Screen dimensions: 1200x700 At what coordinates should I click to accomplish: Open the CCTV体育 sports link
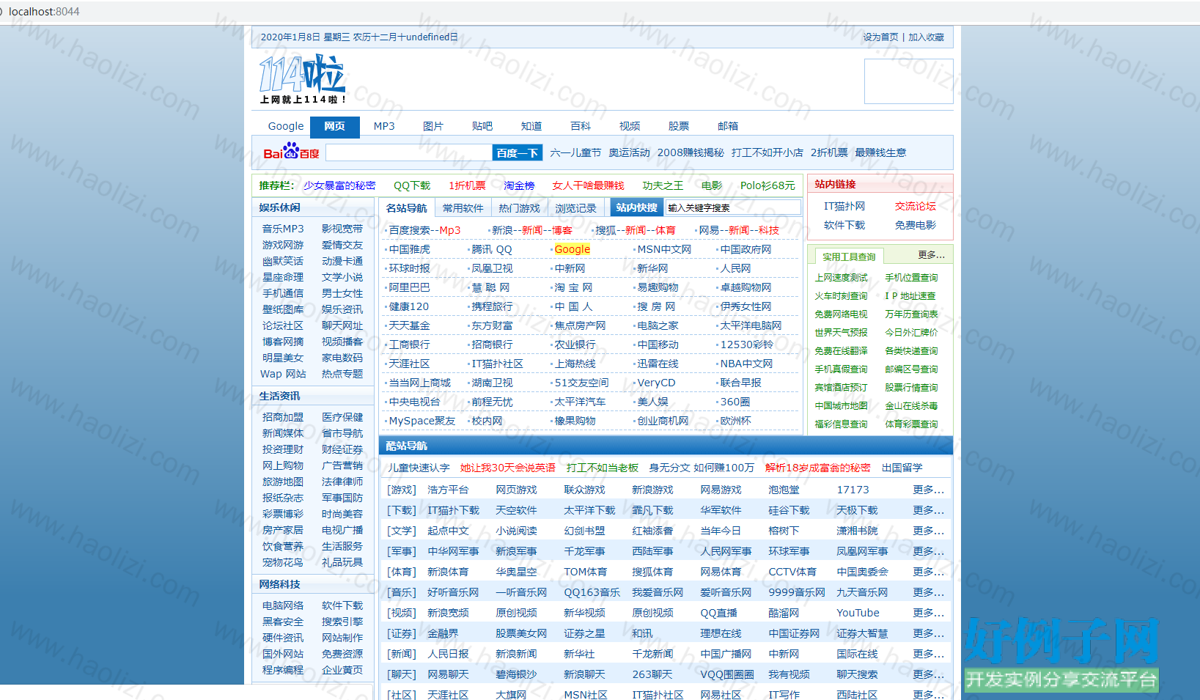[x=792, y=572]
